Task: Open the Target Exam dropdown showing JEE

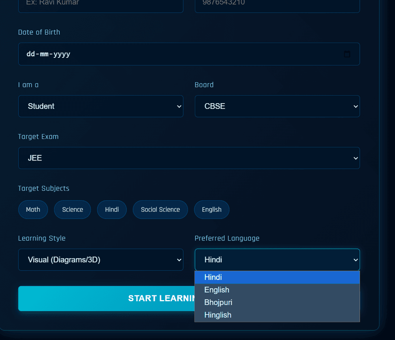Action: coord(189,158)
